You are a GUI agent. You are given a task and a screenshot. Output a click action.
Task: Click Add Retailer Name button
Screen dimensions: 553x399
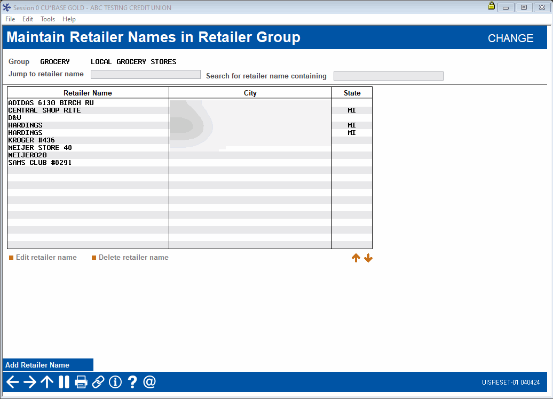click(48, 365)
